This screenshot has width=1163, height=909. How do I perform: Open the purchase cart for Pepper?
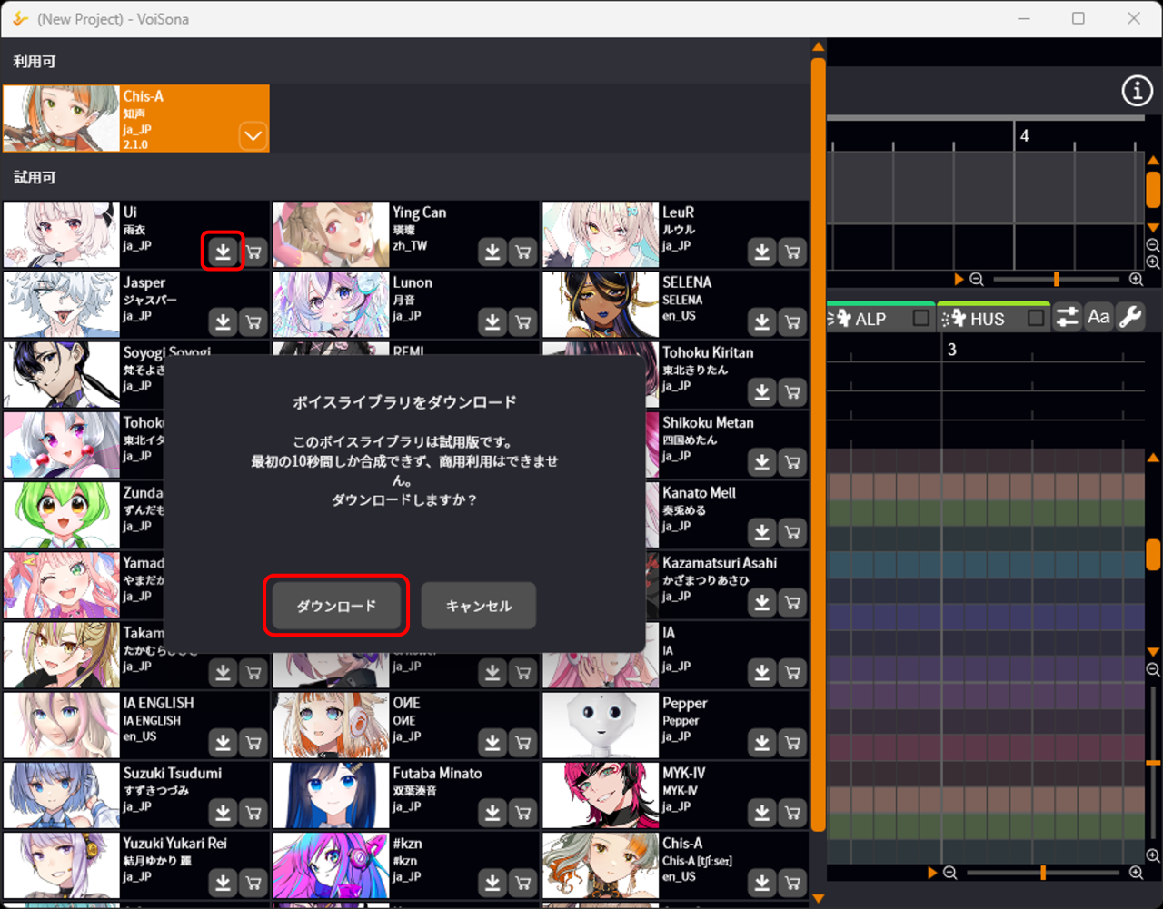click(793, 742)
